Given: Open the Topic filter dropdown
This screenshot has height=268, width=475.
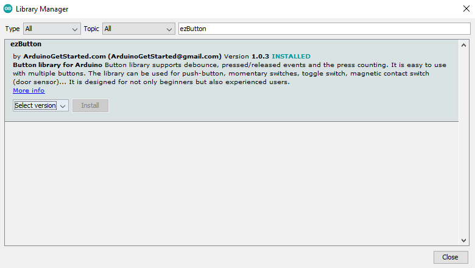Looking at the screenshot, I should [x=138, y=29].
